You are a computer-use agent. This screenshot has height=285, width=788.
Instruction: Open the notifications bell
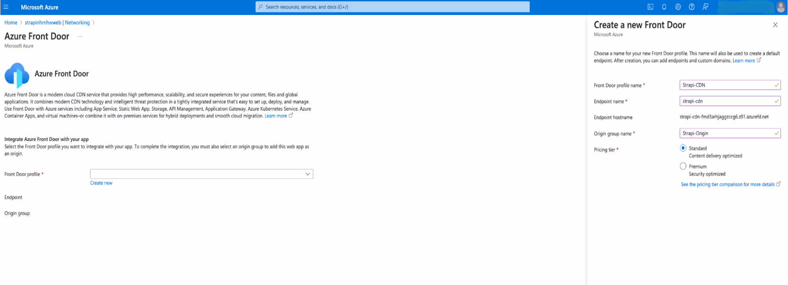pos(664,7)
